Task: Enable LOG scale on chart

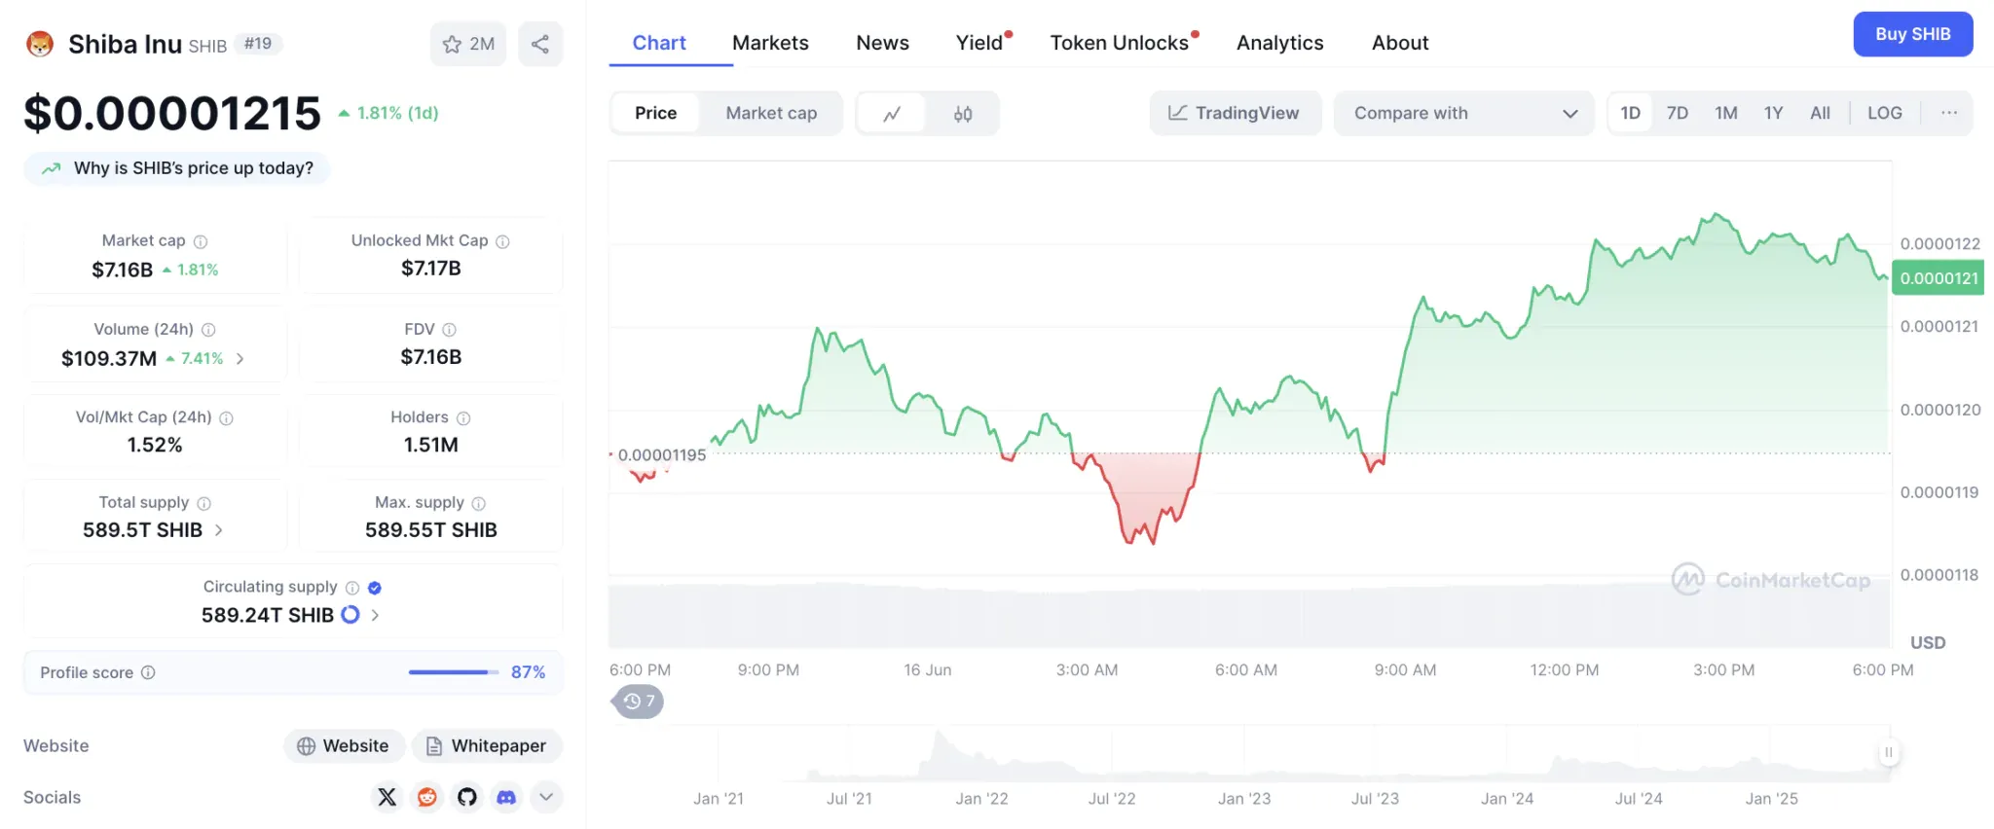Action: (x=1884, y=113)
